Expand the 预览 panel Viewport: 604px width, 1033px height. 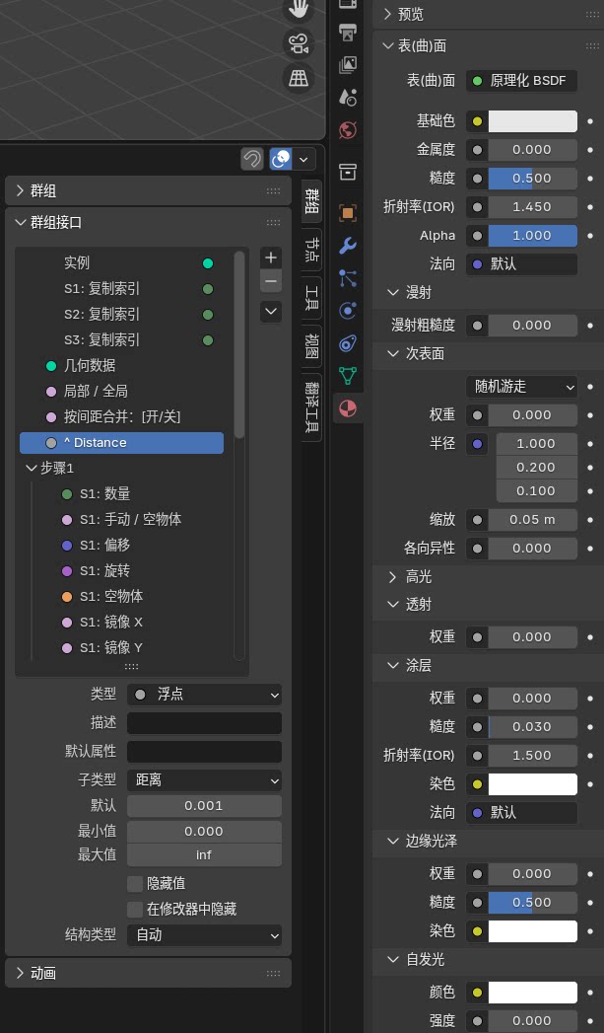click(488, 15)
